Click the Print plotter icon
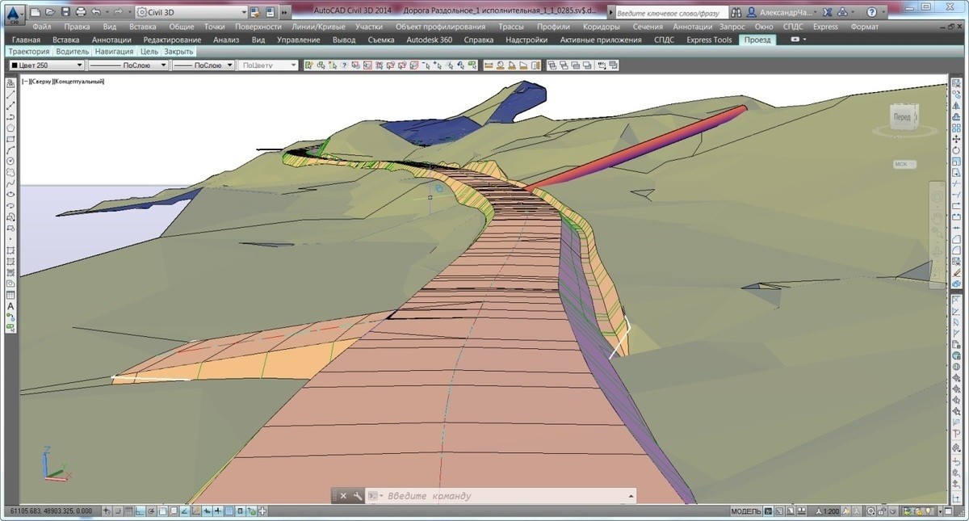 coord(79,12)
